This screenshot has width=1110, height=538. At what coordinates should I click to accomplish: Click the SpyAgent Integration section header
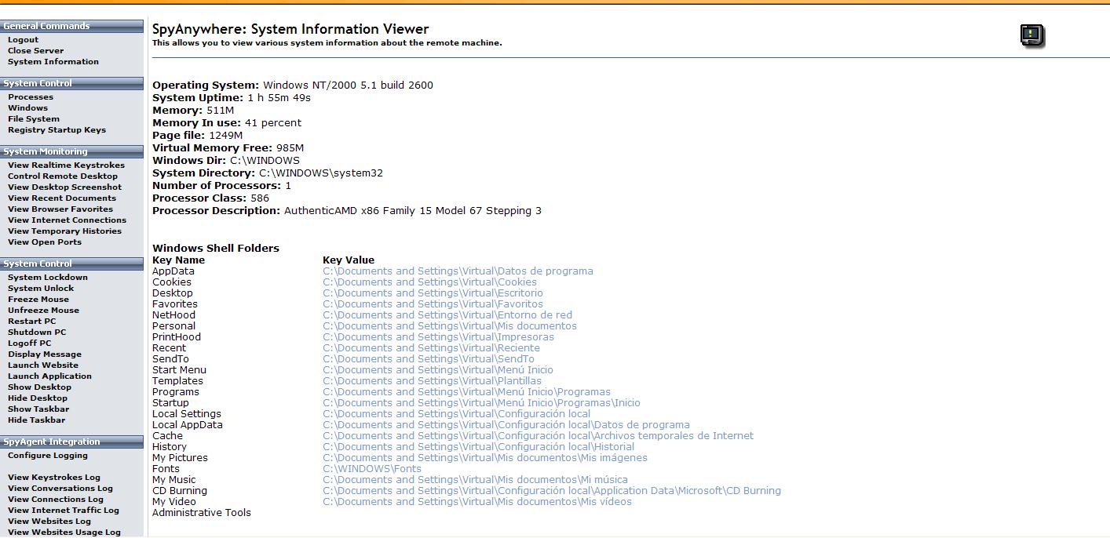coord(72,442)
